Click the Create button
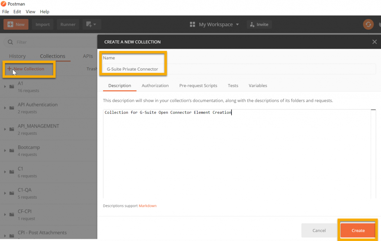This screenshot has width=381, height=241. point(358,230)
